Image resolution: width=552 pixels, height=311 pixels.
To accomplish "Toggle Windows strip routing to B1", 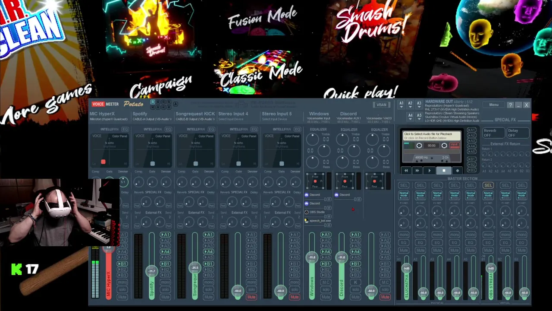I will [x=326, y=264].
